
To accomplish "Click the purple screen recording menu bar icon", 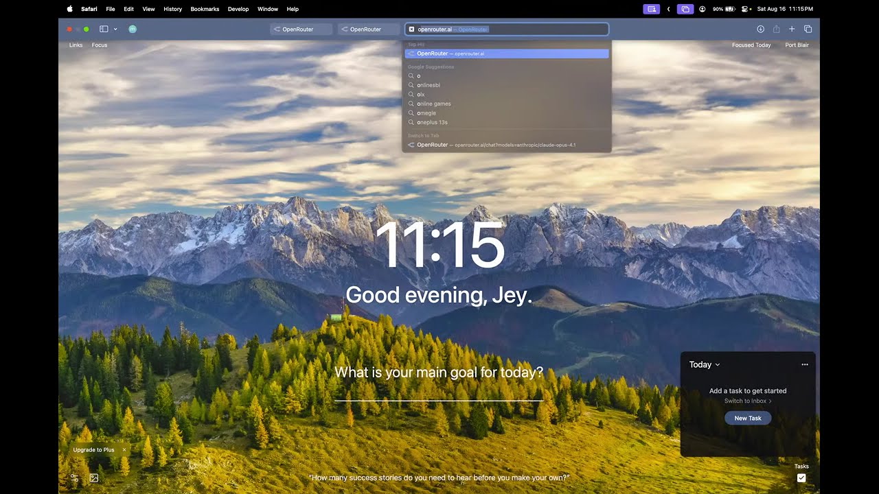I will 651,9.
